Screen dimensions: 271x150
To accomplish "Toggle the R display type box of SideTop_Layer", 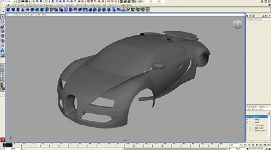I will (x=250, y=131).
